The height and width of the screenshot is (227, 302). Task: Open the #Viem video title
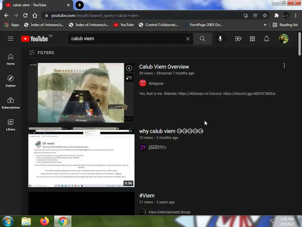tap(147, 196)
